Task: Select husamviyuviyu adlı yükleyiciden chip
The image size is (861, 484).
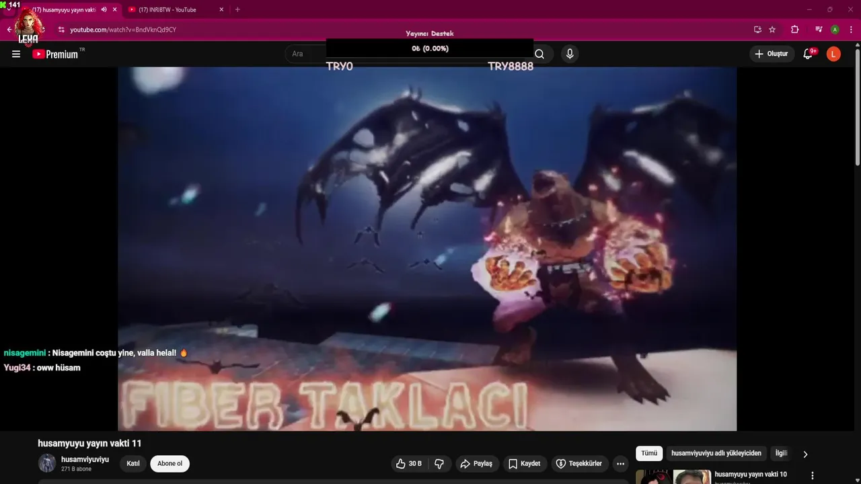Action: coord(716,453)
